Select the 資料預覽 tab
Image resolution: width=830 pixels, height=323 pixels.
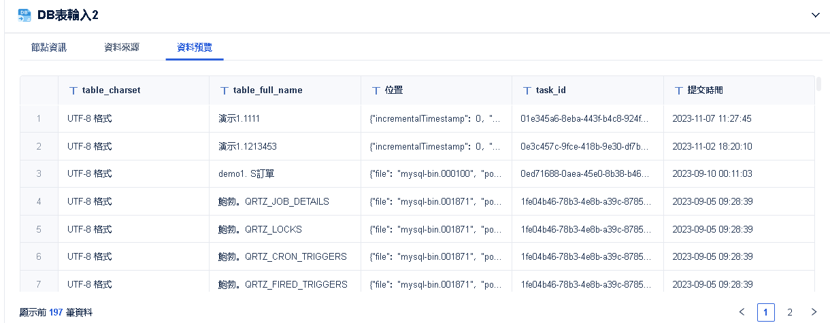[195, 48]
